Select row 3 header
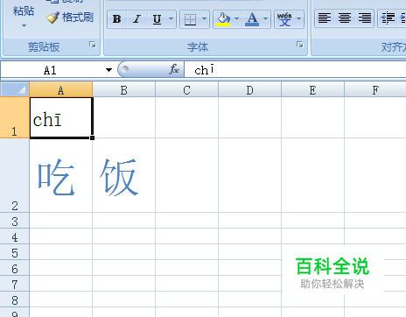This screenshot has width=406, height=317. 15,221
